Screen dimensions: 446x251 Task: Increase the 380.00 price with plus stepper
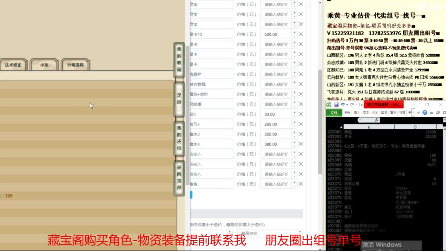294,142
